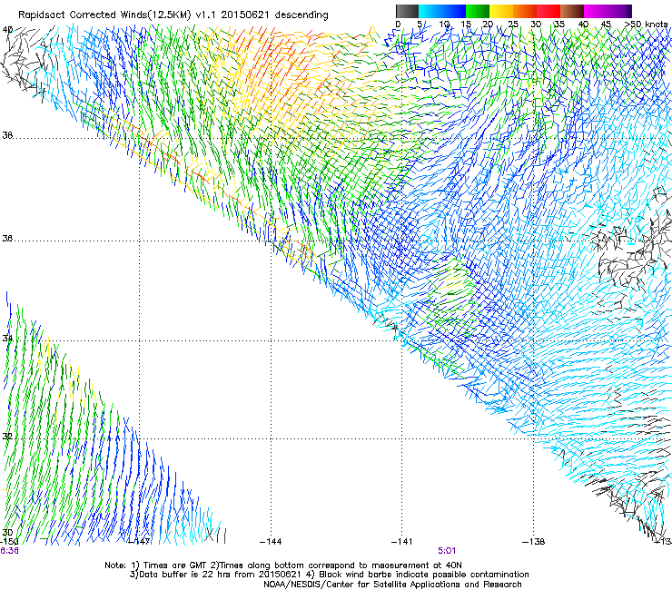The width and height of the screenshot is (672, 590).
Task: Click the brown 35-40 knots color segment
Action: coord(572,11)
